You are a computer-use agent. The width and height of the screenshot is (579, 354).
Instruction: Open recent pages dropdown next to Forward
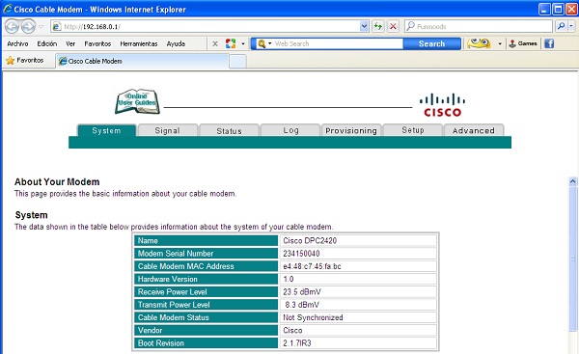point(41,27)
